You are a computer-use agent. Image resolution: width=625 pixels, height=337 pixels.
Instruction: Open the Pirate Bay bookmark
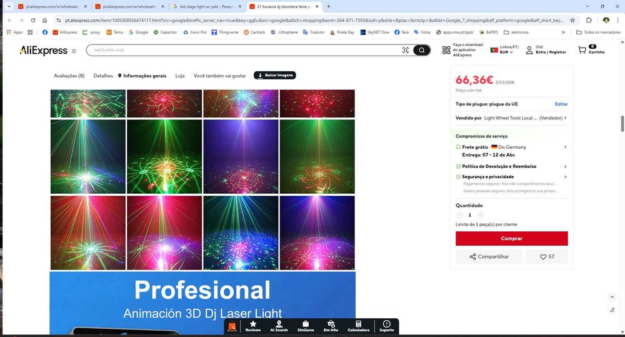click(x=342, y=33)
